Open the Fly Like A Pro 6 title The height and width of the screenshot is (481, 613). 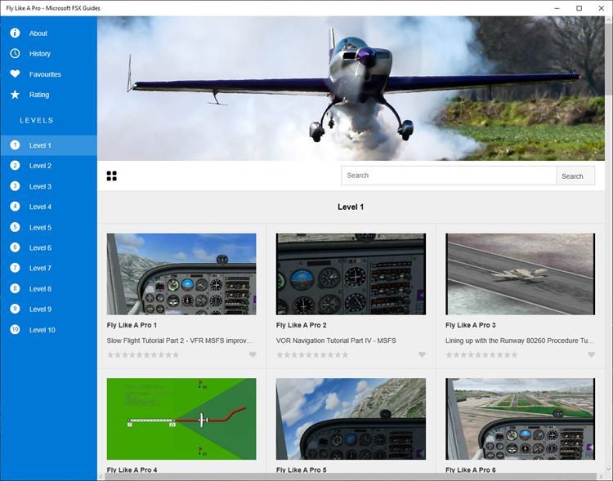tap(470, 470)
